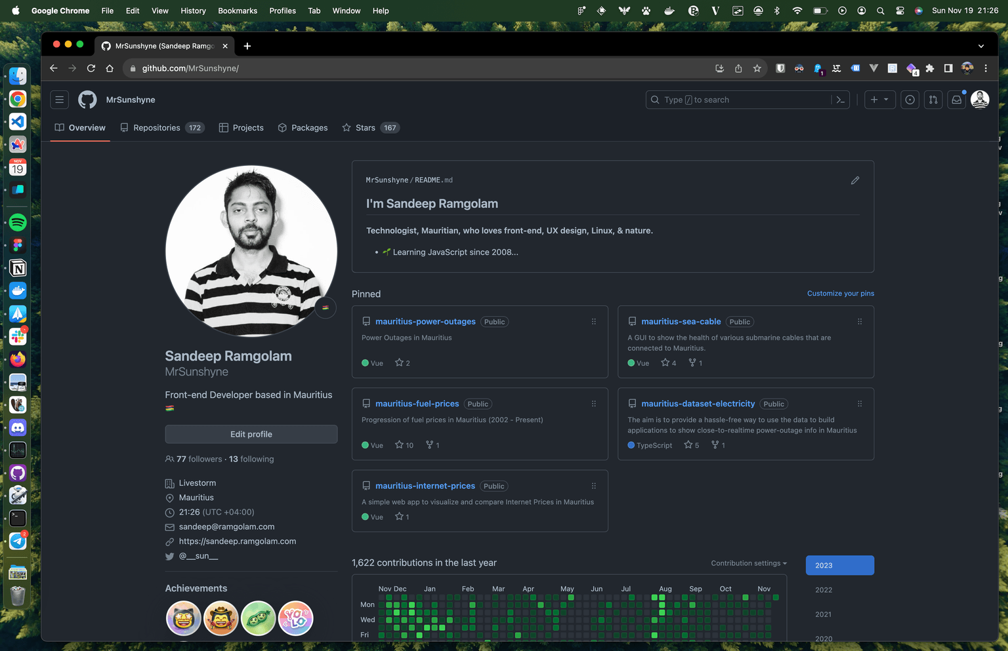Click the drag handle on mauritius-internet-prices pin
Screen dimensions: 1008x651
click(594, 486)
